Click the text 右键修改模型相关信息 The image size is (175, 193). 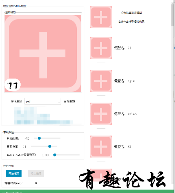(x=131, y=22)
